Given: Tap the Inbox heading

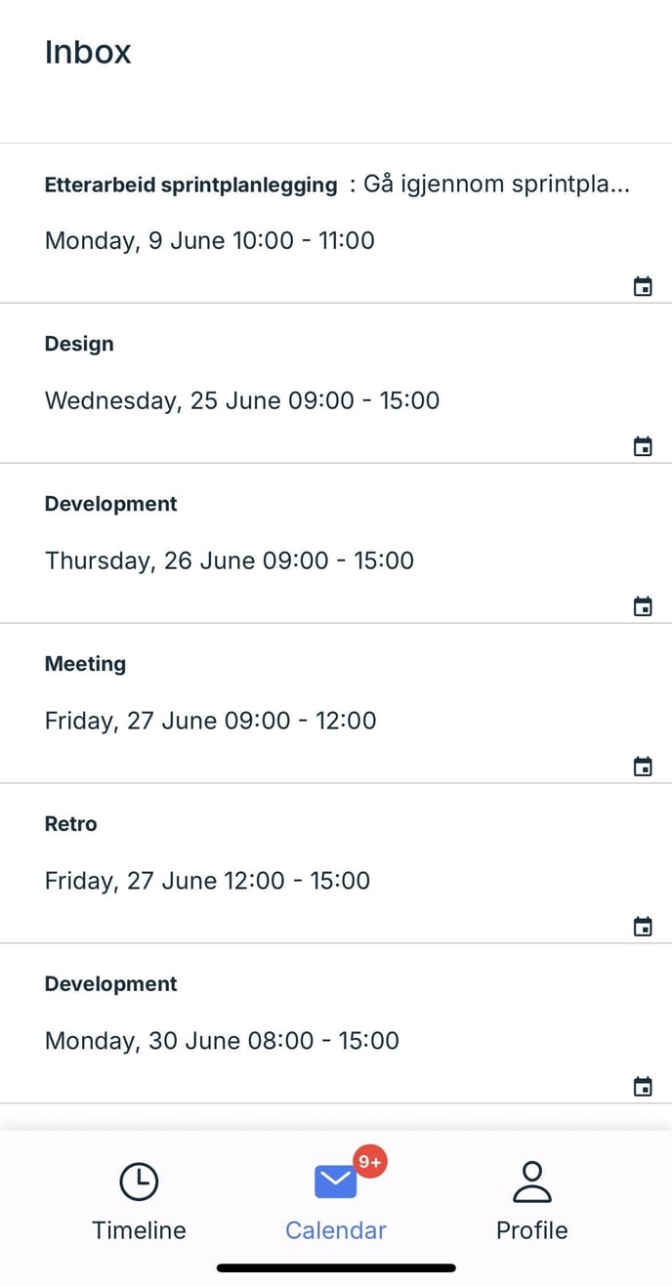Looking at the screenshot, I should pyautogui.click(x=88, y=52).
